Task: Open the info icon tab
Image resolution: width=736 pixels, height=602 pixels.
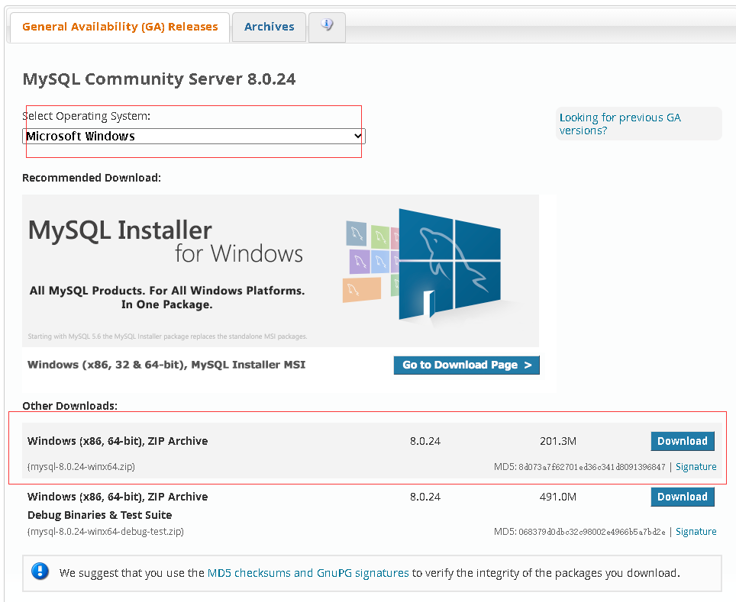Action: (328, 27)
